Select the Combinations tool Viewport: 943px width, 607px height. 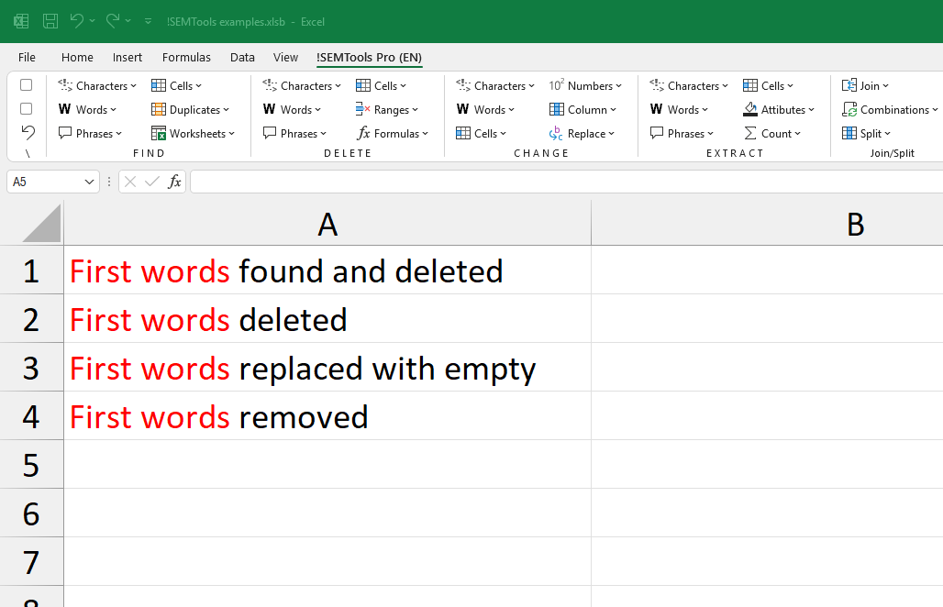point(889,109)
